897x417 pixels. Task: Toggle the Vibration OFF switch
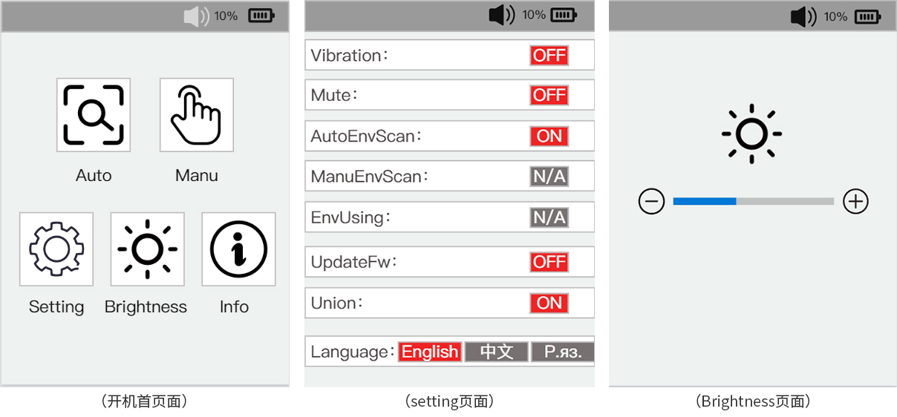549,56
